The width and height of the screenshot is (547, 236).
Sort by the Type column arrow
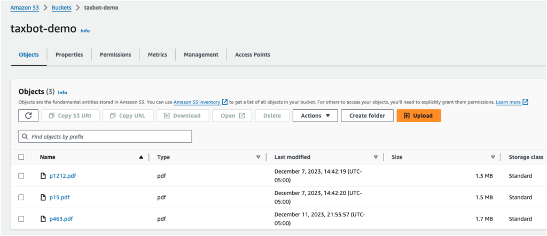(x=258, y=157)
